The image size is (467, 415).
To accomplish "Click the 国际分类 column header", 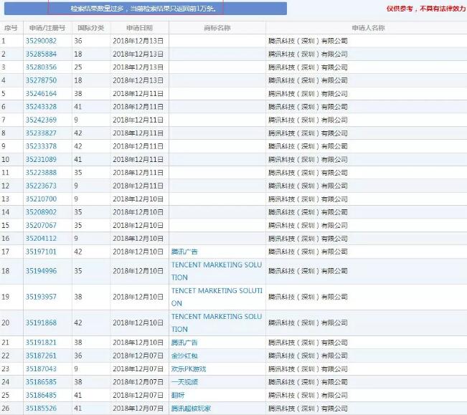I will point(91,28).
